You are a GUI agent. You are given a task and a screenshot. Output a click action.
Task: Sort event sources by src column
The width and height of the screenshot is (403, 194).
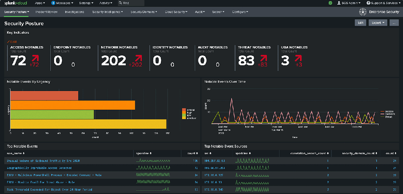[x=208, y=153]
